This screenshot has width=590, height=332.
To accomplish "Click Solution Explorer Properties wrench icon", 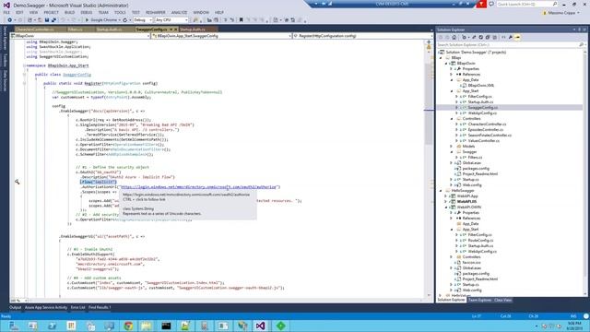I will click(x=511, y=37).
